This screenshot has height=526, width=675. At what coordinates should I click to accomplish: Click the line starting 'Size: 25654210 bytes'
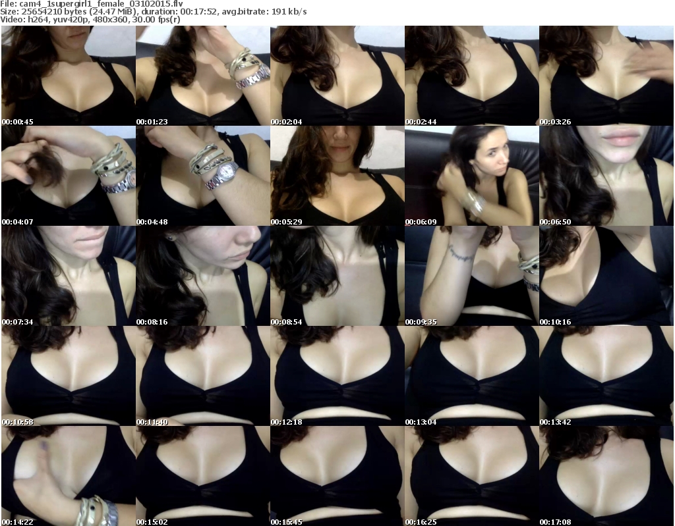pos(153,12)
